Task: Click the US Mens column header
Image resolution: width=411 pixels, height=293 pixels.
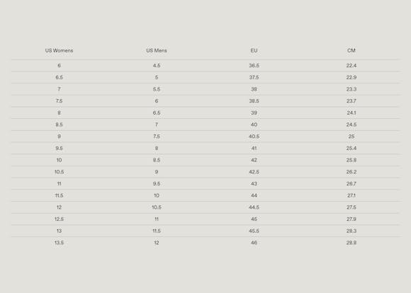Action: pos(157,50)
